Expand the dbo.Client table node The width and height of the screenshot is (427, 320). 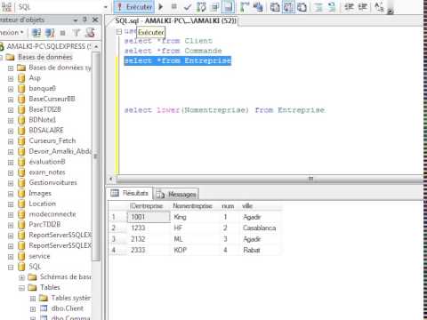point(33,309)
